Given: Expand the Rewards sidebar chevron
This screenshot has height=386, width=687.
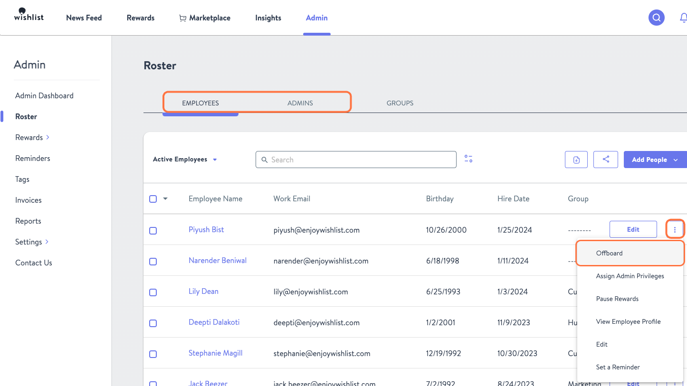Looking at the screenshot, I should point(48,137).
